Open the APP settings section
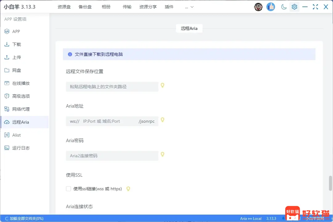333x222 pixels. 25,31
